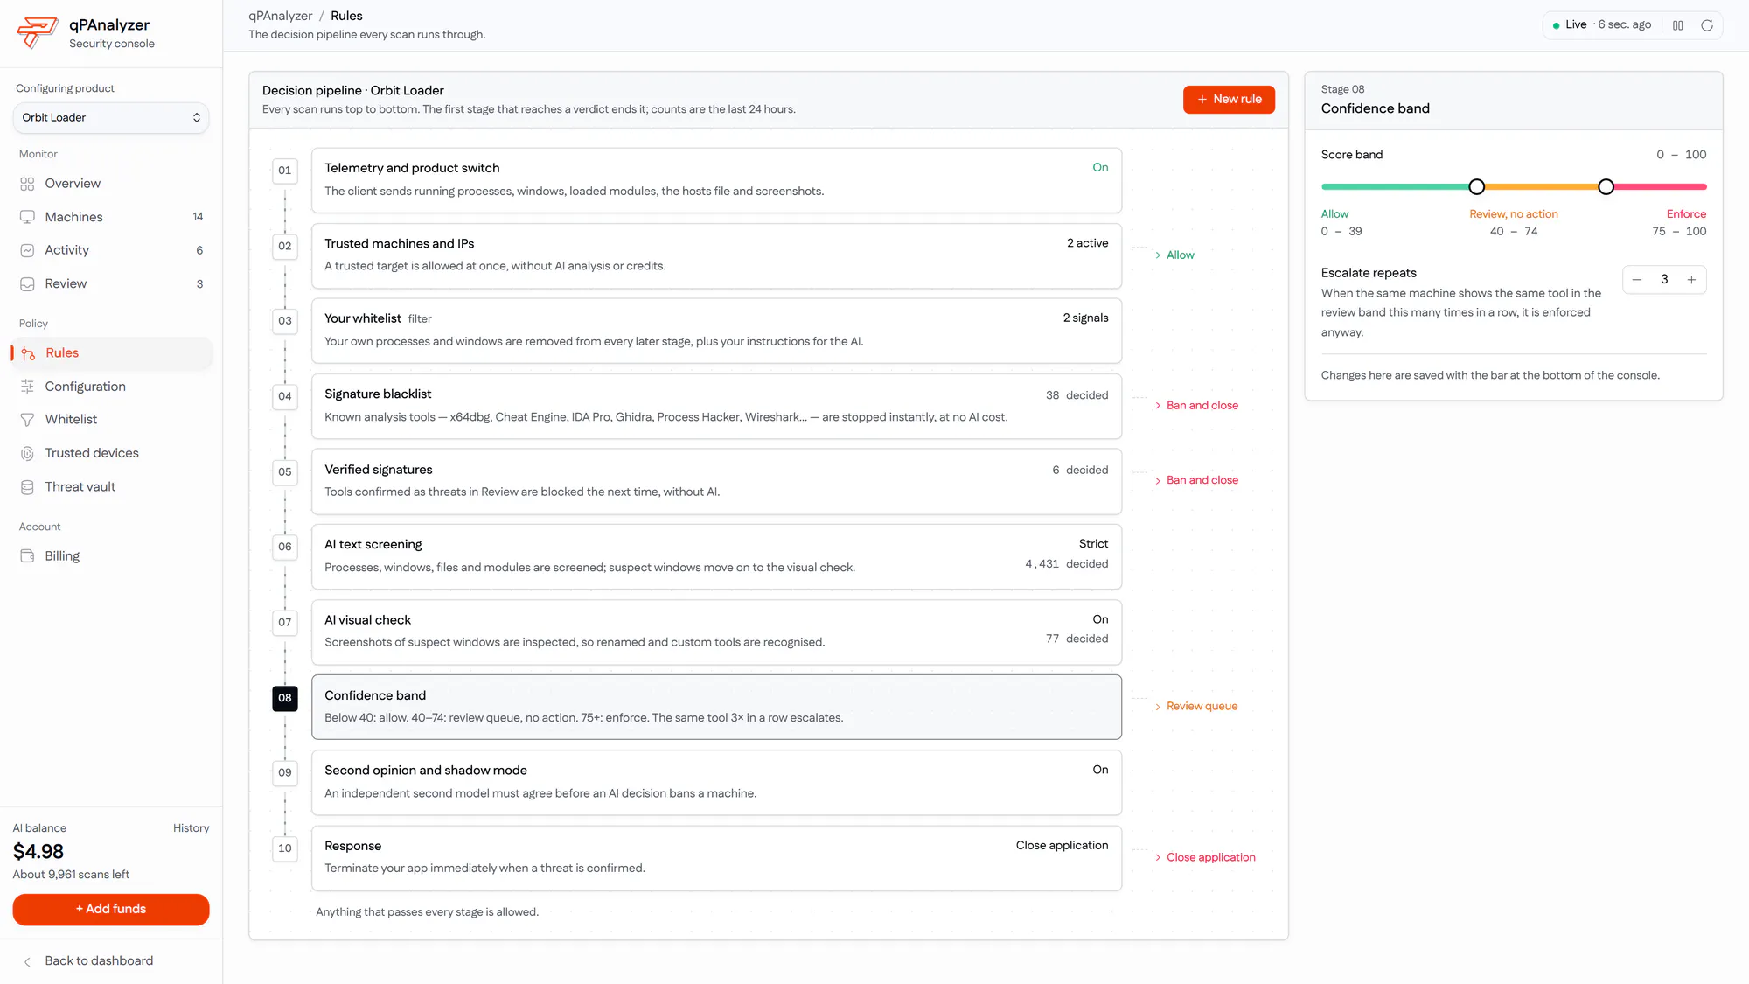The height and width of the screenshot is (984, 1749).
Task: Pause live updates with the pause icon
Action: click(1677, 25)
